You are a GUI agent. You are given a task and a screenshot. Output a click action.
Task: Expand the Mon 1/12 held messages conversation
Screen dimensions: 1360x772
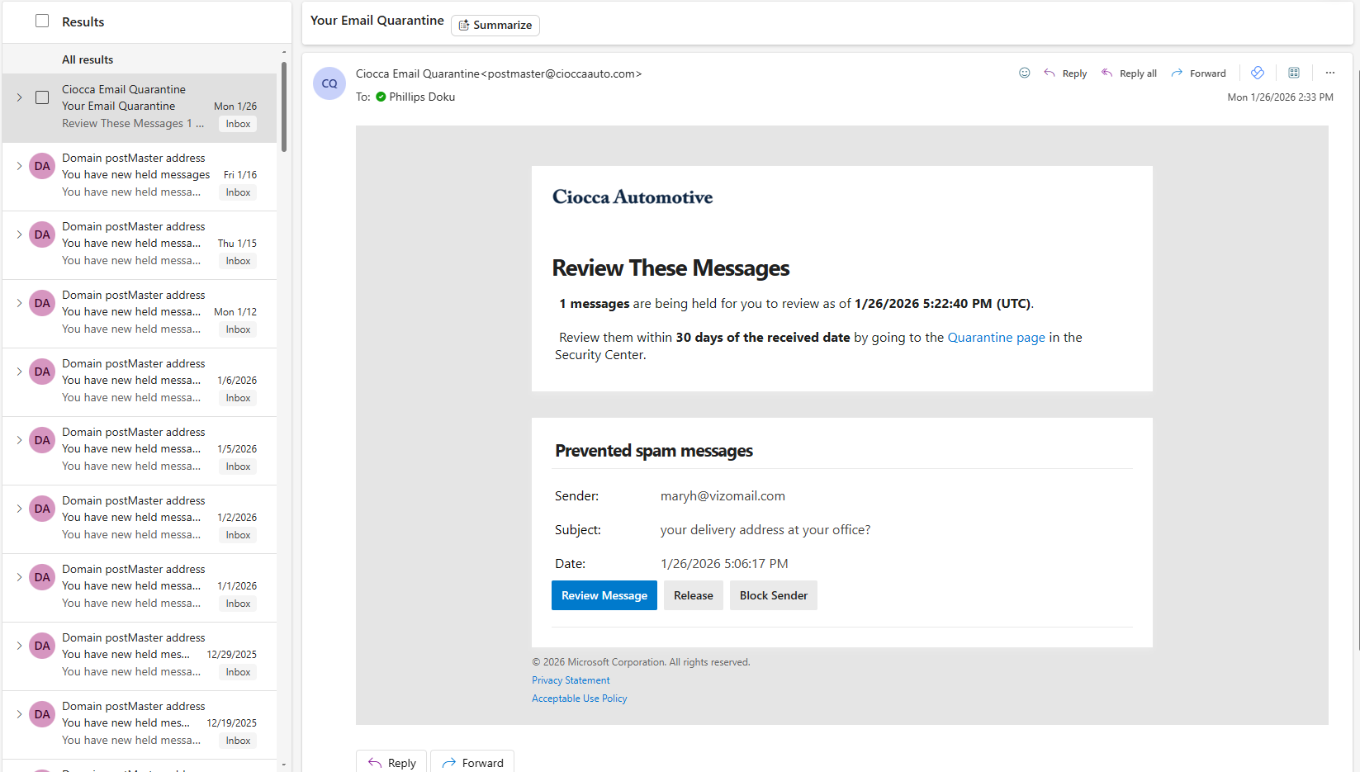(19, 303)
